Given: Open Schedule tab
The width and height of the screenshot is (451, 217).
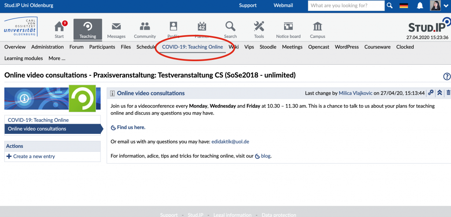Looking at the screenshot, I should tap(146, 47).
